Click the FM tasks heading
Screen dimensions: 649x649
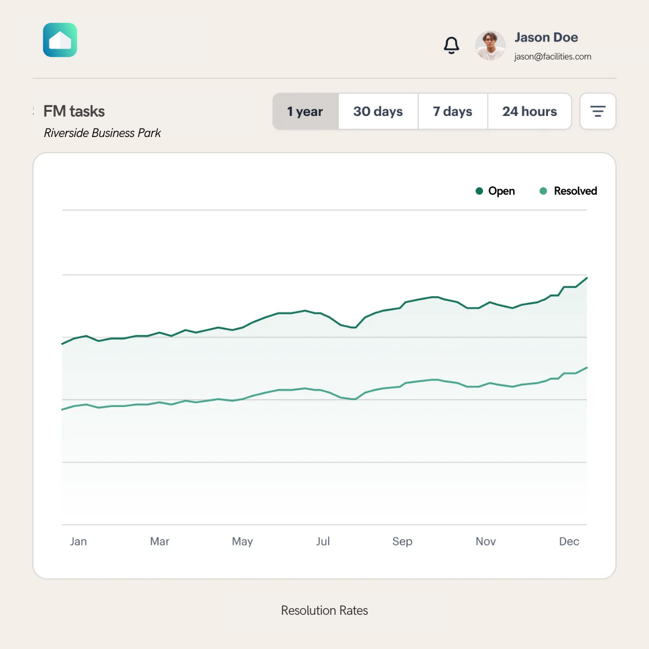point(74,111)
